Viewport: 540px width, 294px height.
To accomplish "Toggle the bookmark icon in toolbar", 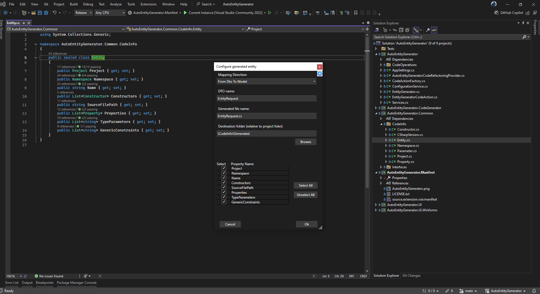I will point(356,13).
